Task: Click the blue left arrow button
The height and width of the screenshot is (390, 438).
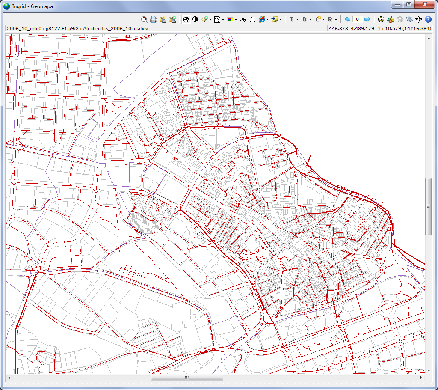Action: 347,19
